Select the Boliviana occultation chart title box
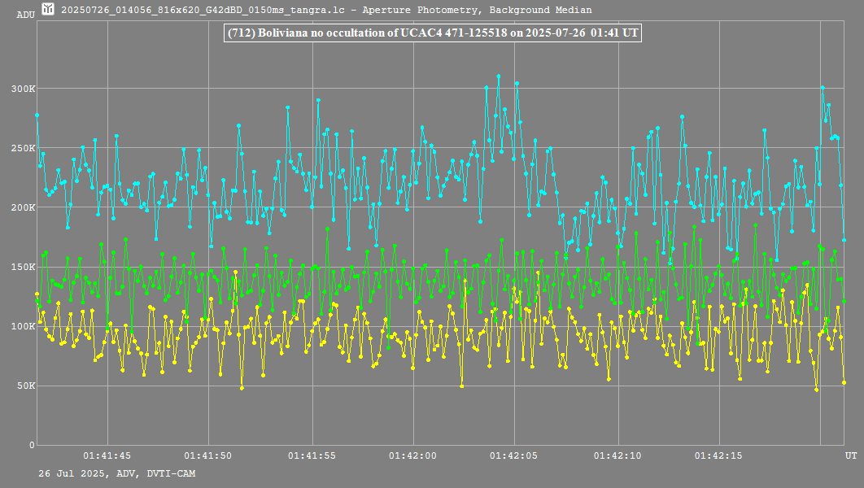864x488 pixels. pyautogui.click(x=431, y=33)
